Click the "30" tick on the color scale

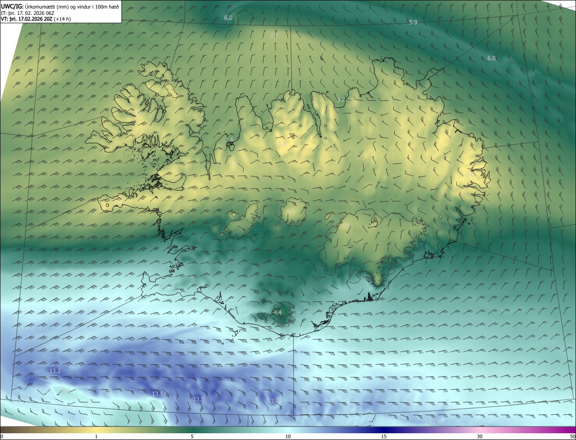480,436
